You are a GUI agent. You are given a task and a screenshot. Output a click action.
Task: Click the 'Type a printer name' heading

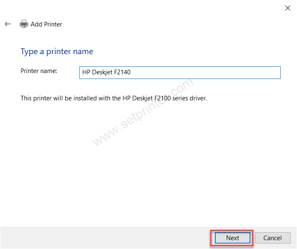pyautogui.click(x=57, y=52)
